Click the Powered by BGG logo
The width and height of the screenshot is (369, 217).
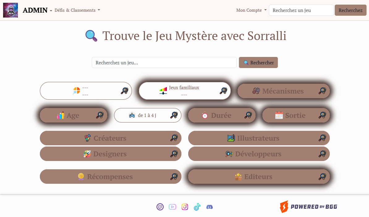308,207
